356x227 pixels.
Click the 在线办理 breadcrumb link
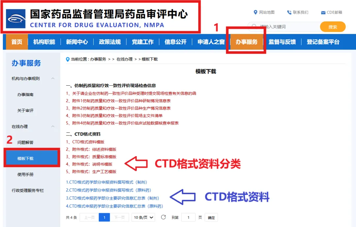click(x=124, y=59)
